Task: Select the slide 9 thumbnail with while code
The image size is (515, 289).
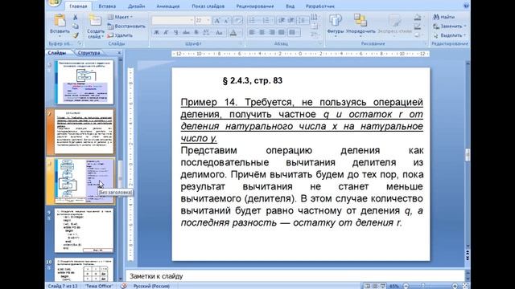Action: click(x=84, y=231)
